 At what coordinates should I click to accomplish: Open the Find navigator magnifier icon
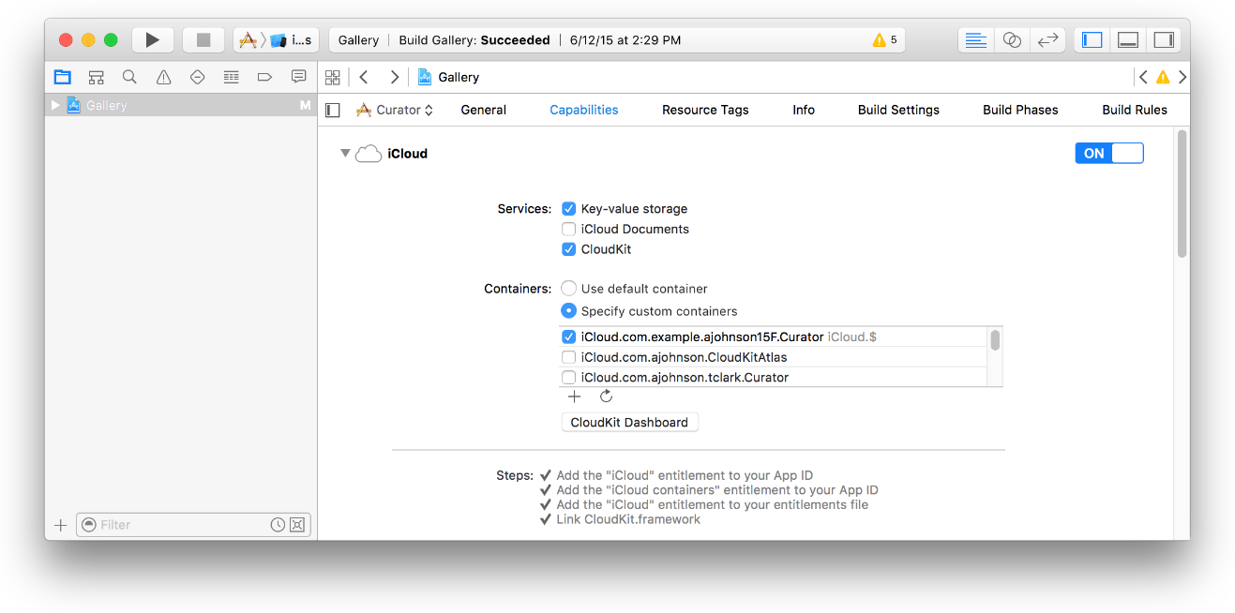(x=129, y=77)
